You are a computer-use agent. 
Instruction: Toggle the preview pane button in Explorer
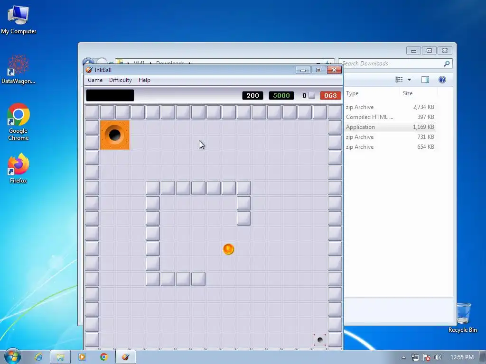click(x=425, y=80)
